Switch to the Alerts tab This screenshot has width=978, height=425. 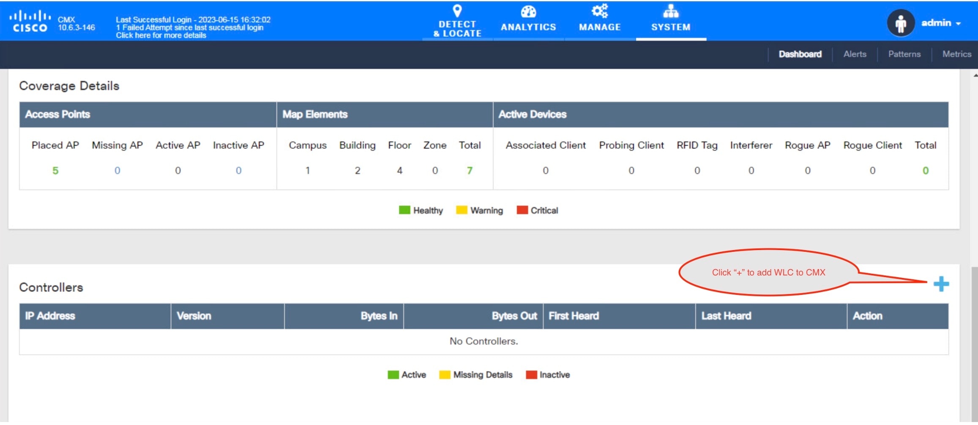855,54
